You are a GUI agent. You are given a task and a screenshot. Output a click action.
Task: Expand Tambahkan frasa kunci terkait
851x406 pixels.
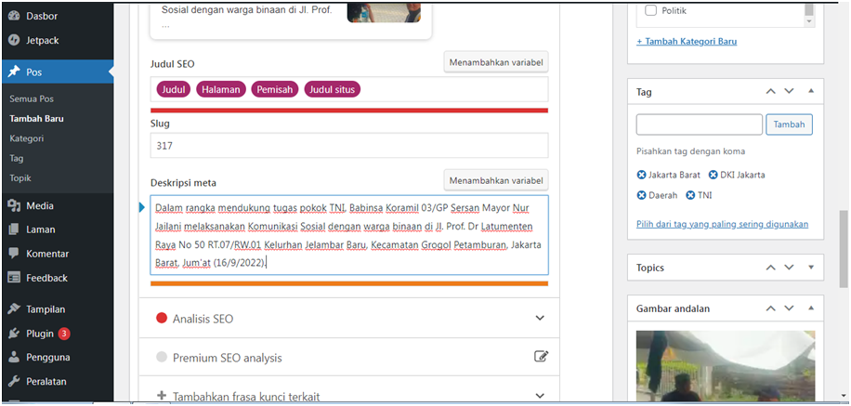click(349, 396)
